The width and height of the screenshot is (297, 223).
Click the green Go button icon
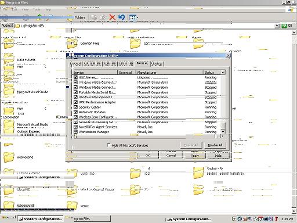point(284,26)
